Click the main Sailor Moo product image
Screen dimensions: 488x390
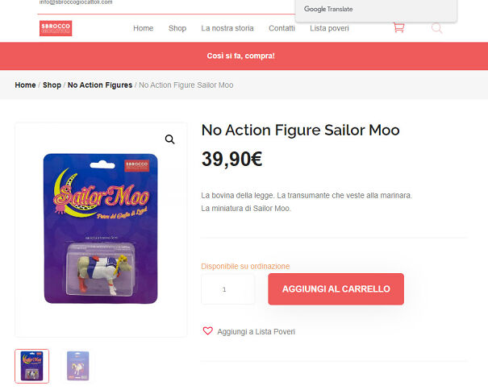click(x=101, y=229)
